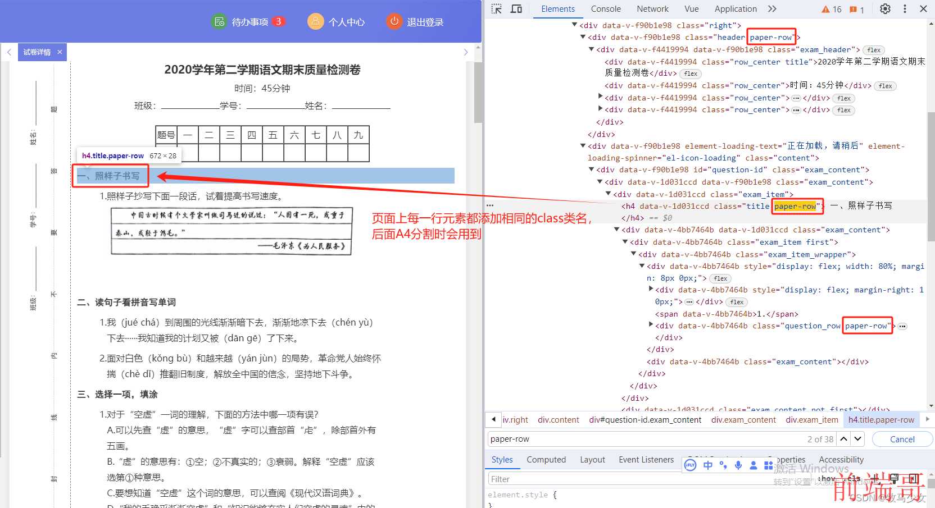Toggle the device toolbar icon in DevTools
Image resolution: width=935 pixels, height=508 pixels.
pos(516,9)
